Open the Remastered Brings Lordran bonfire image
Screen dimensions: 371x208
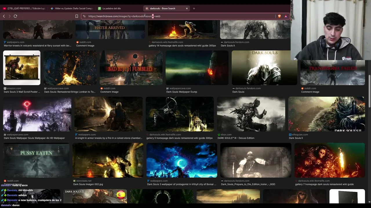70,68
